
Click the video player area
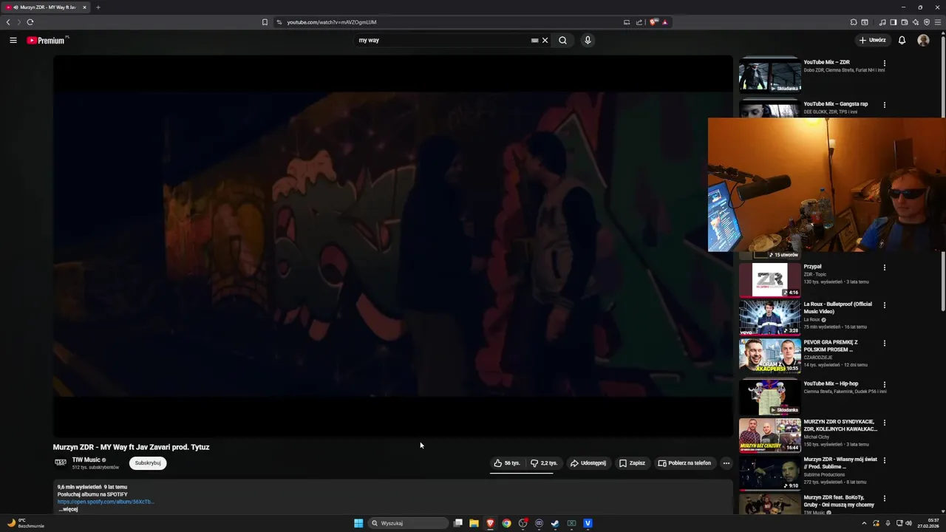(392, 246)
